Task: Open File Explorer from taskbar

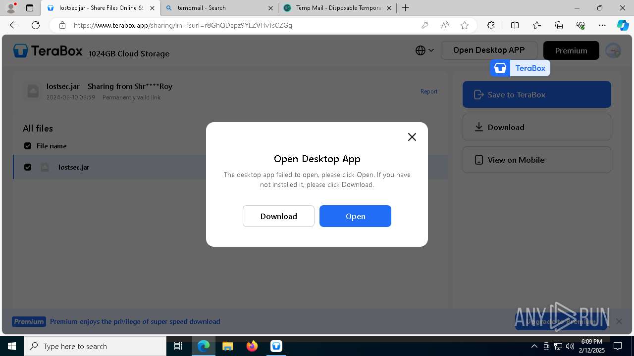Action: click(x=227, y=346)
